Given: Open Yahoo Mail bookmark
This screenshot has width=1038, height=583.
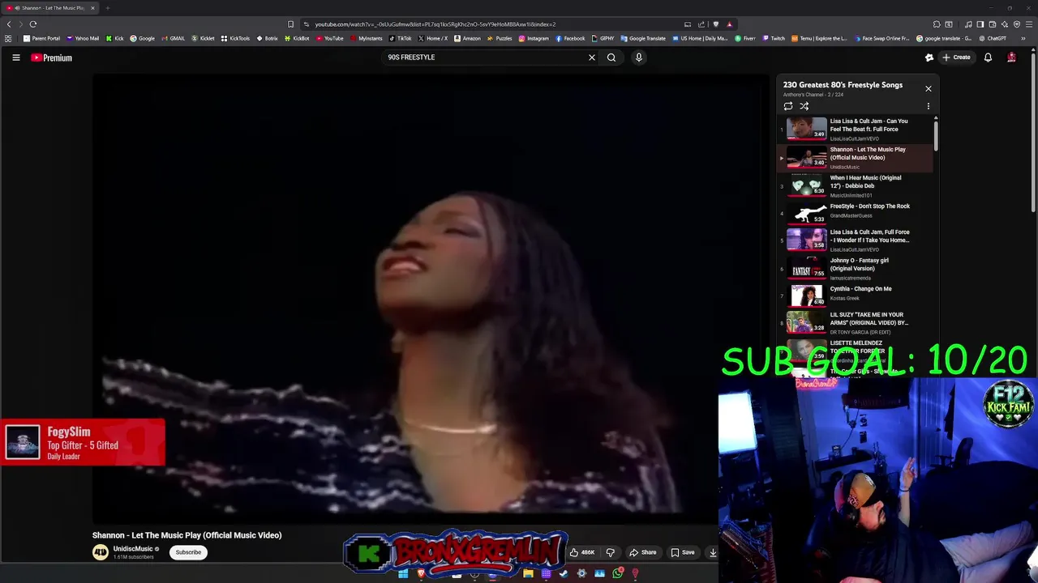Looking at the screenshot, I should tap(83, 38).
